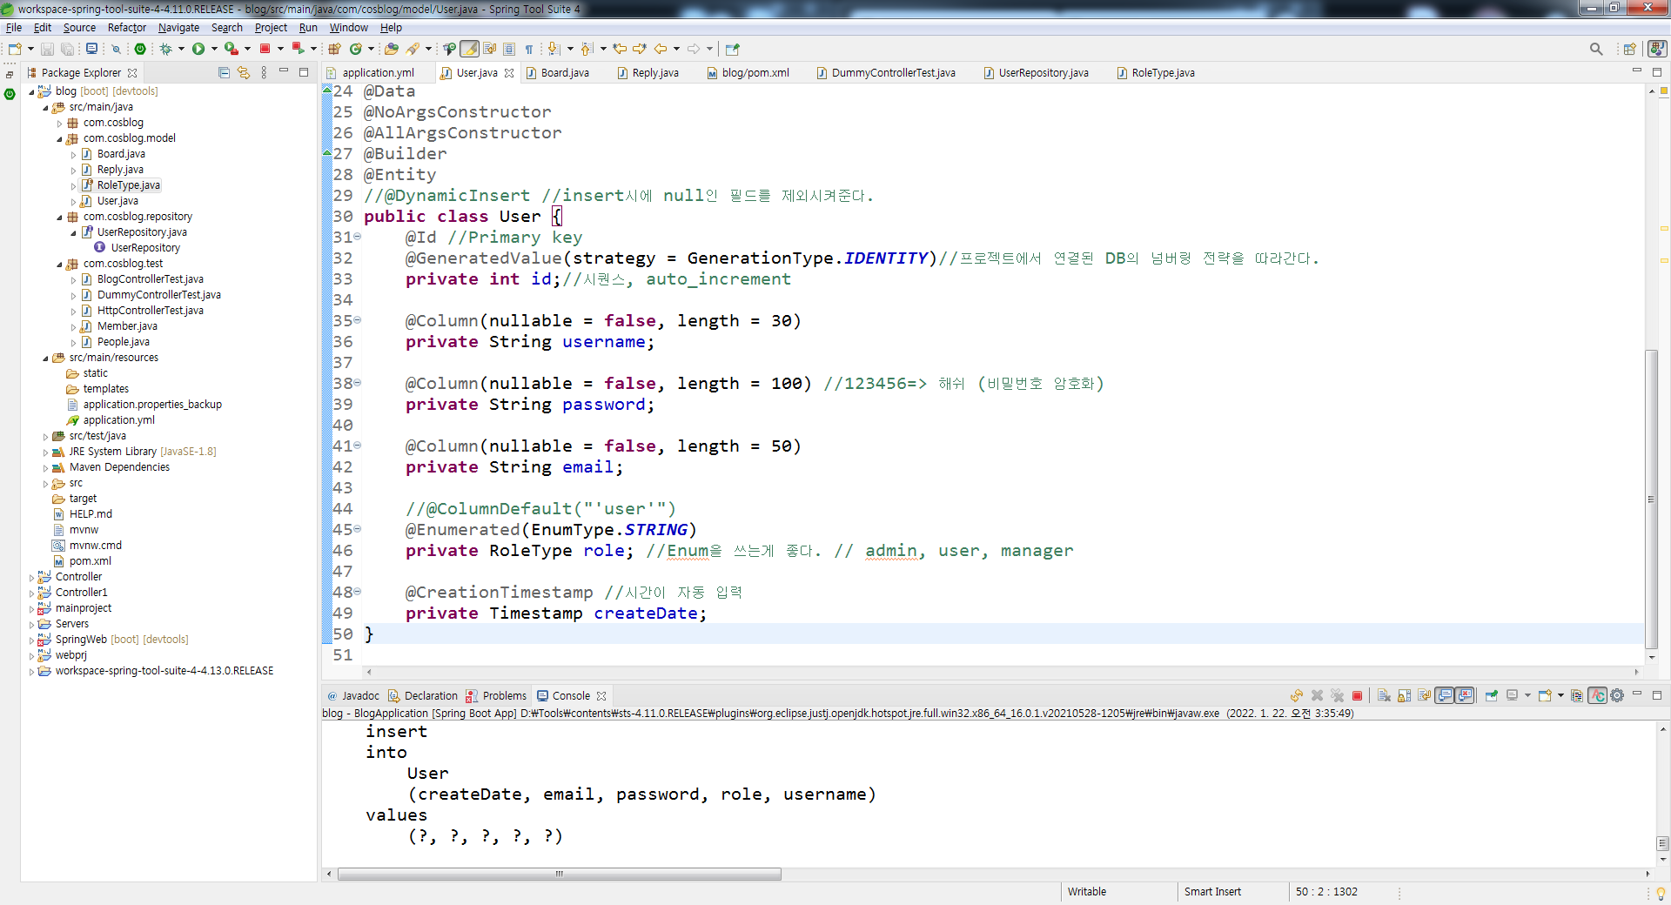This screenshot has height=905, width=1671.
Task: Click the Open Type folder icon
Action: (392, 49)
